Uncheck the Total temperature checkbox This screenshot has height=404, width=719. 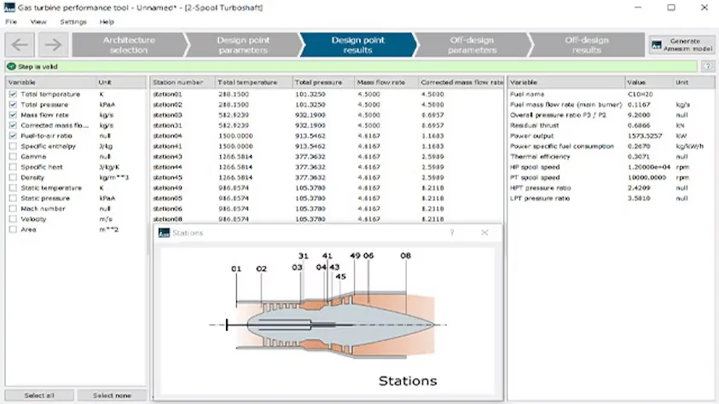pyautogui.click(x=12, y=94)
